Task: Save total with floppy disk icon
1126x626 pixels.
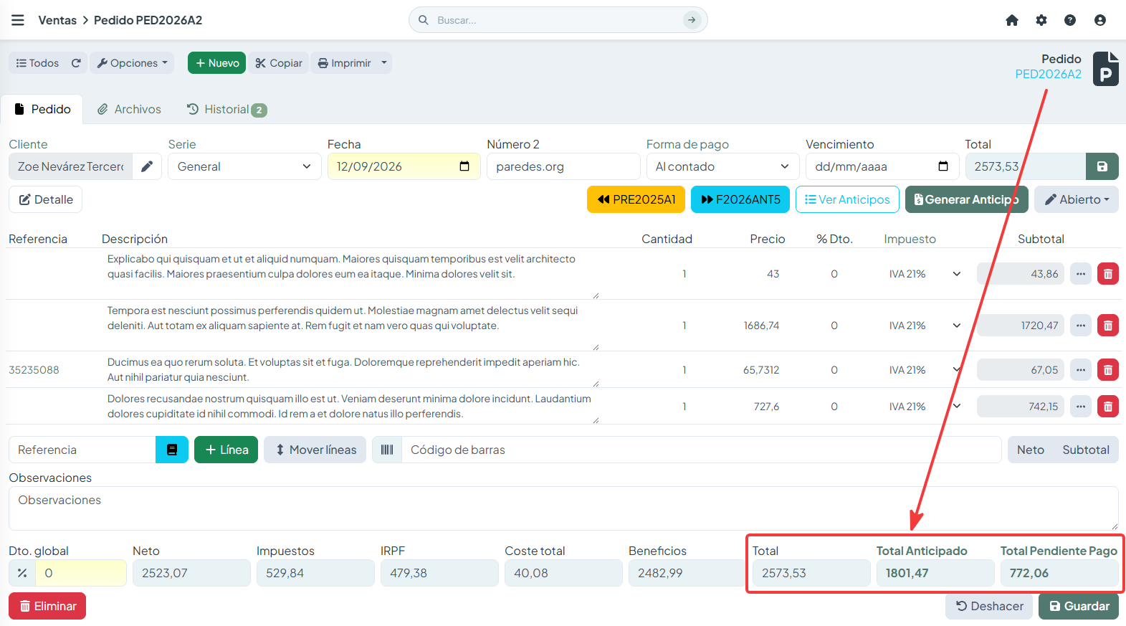Action: click(1102, 166)
